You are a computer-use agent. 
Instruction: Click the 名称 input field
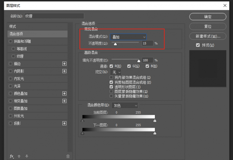[x=54, y=16]
